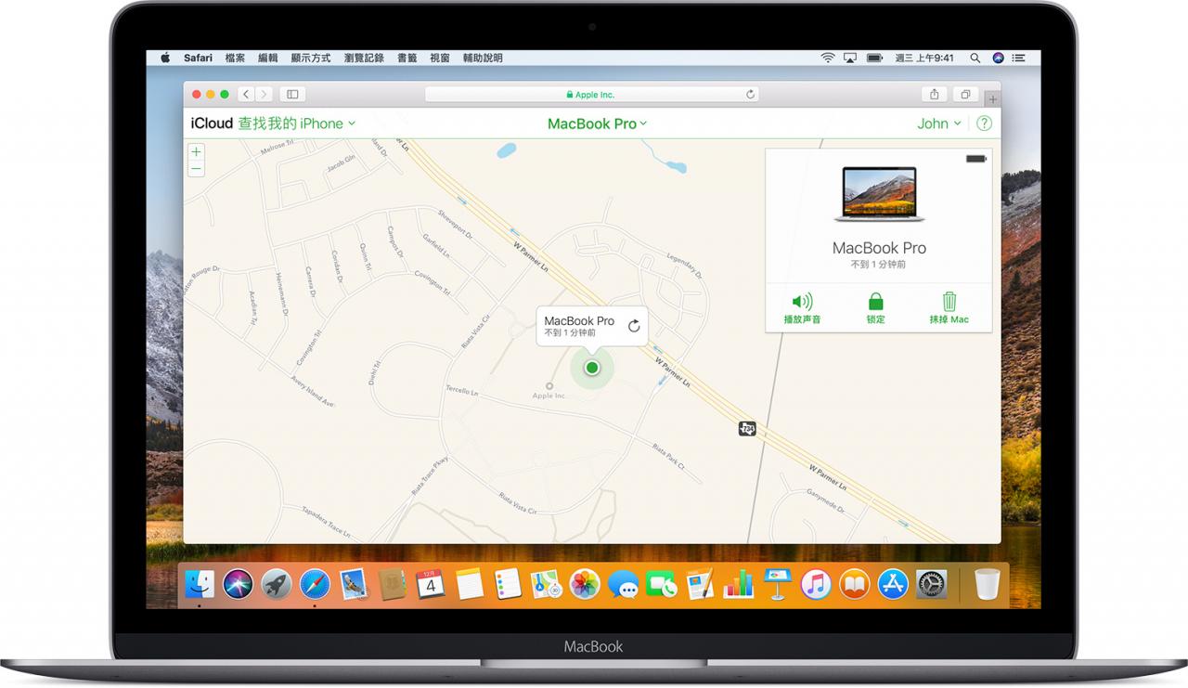The image size is (1188, 688).
Task: Open iBooks in the Dock
Action: (x=854, y=584)
